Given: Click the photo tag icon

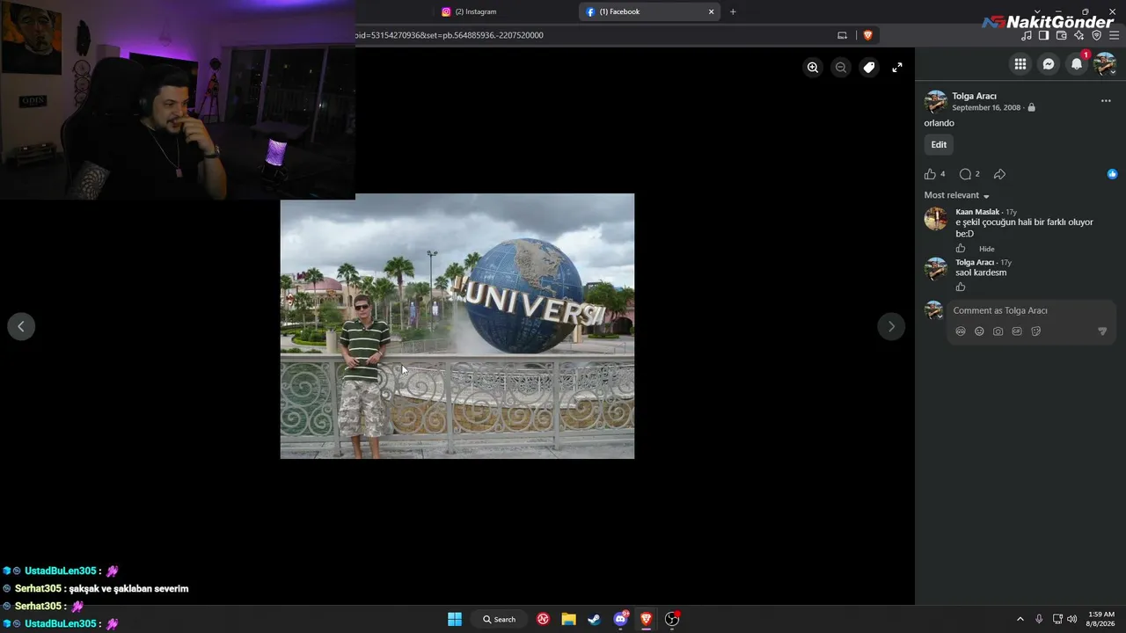Looking at the screenshot, I should tap(869, 67).
